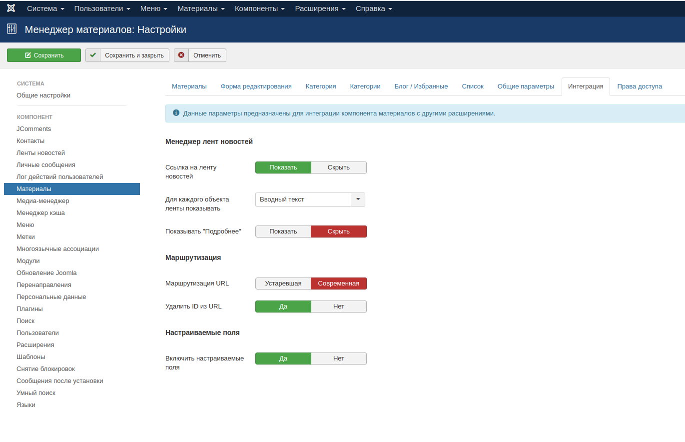Open the Вводный текст dropdown
The image size is (685, 442).
click(x=310, y=199)
